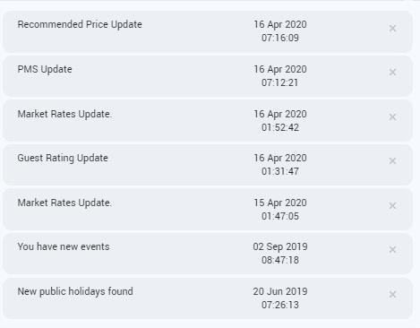Click the 02 Sep 2019 08:47:18 timestamp

(280, 254)
